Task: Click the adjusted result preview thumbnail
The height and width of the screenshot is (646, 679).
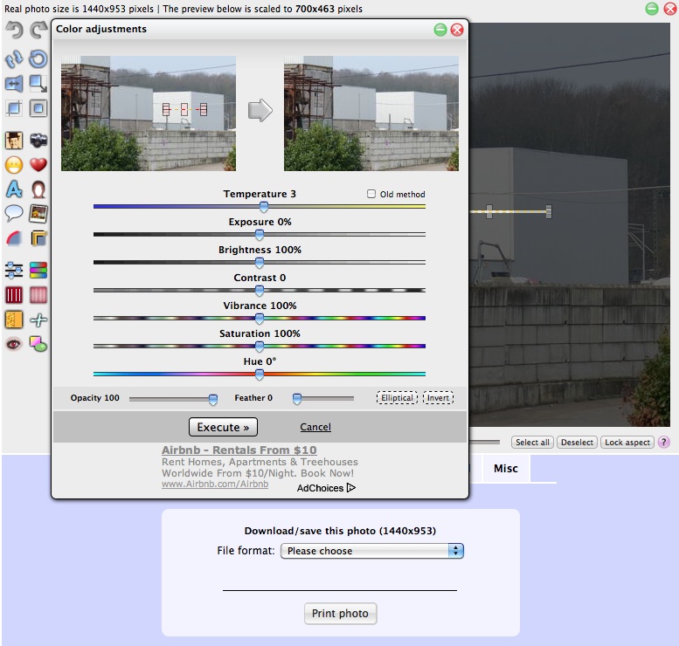Action: coord(371,113)
